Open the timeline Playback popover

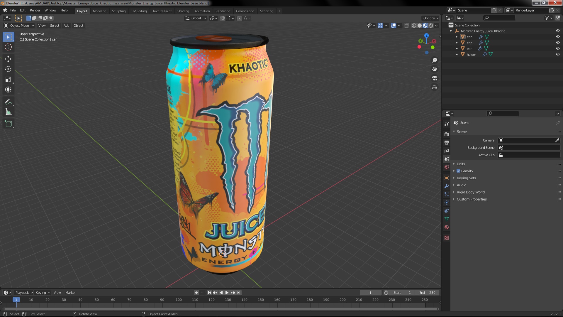23,293
